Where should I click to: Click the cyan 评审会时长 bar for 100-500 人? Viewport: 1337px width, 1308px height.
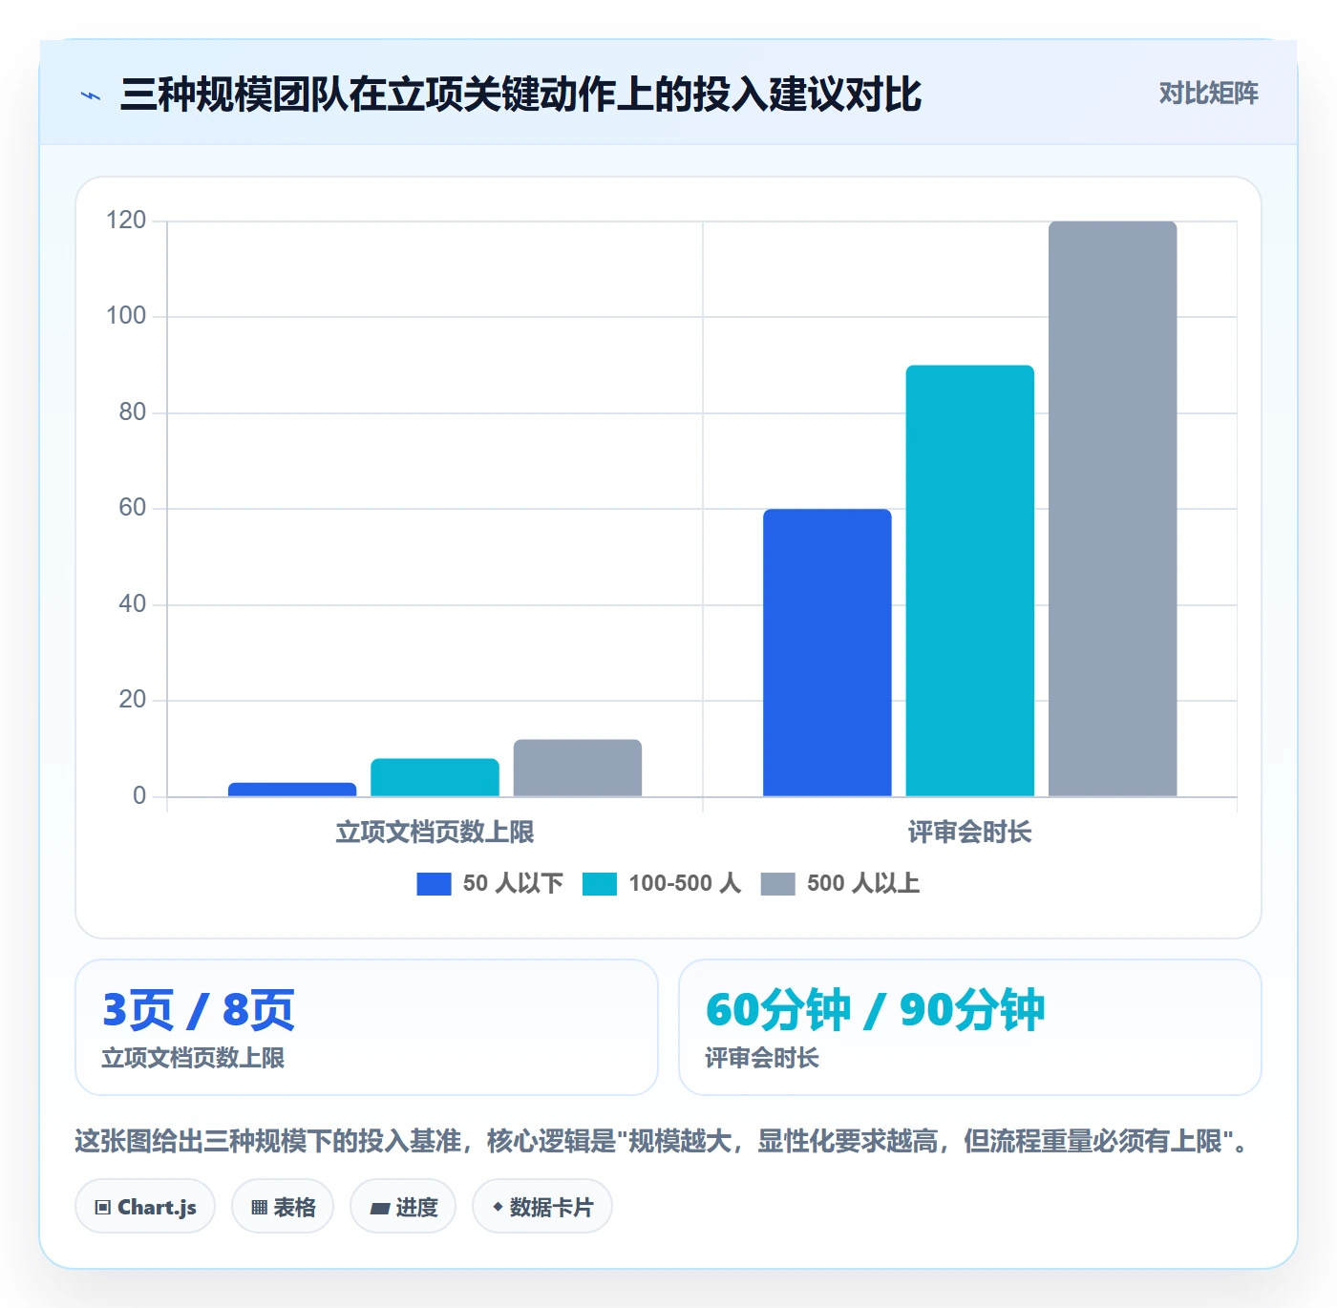(970, 580)
